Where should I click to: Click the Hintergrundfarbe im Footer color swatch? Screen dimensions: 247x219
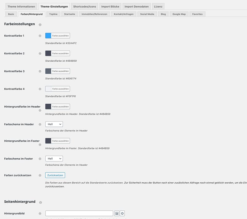(x=48, y=141)
